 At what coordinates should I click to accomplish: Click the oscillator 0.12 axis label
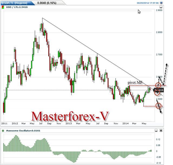(x=158, y=139)
